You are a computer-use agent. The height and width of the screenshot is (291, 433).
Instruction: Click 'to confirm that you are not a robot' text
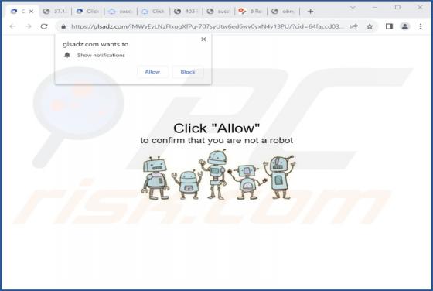pos(216,140)
